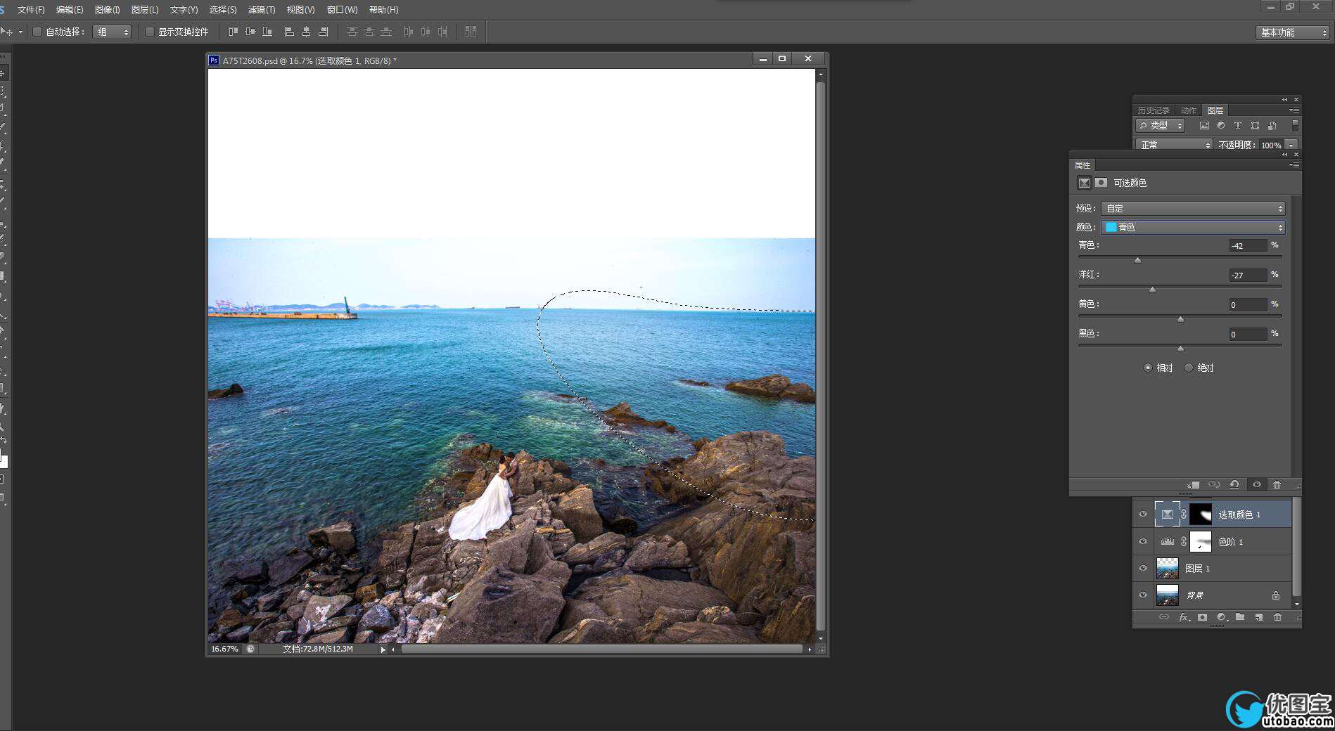Enable the 显示变换控件 checkbox
The image size is (1335, 731).
(150, 32)
